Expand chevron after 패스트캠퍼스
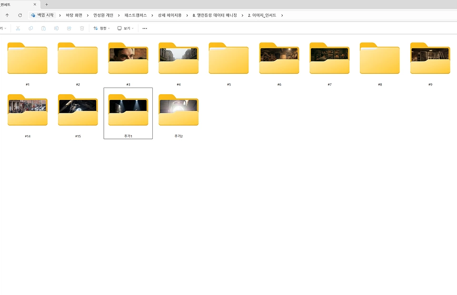 tap(152, 15)
